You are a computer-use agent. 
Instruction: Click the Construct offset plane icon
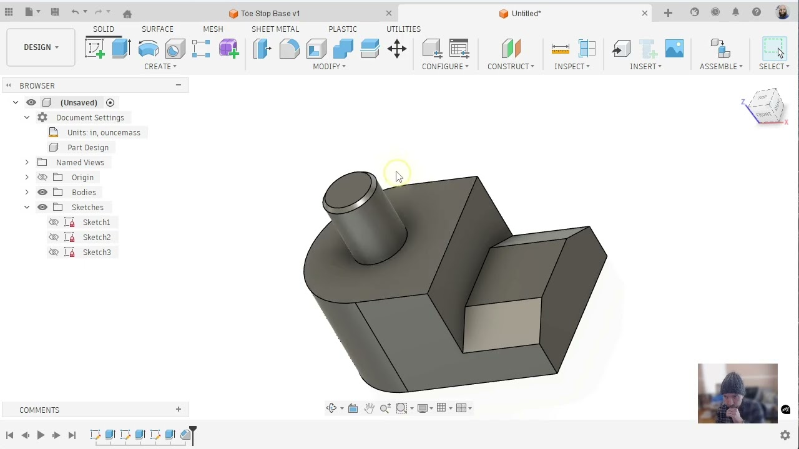tap(511, 49)
